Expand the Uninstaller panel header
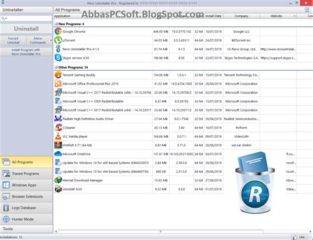 pyautogui.click(x=26, y=10)
